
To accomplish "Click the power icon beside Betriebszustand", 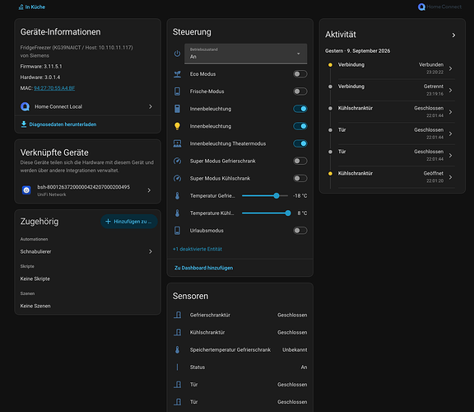I will coord(177,54).
